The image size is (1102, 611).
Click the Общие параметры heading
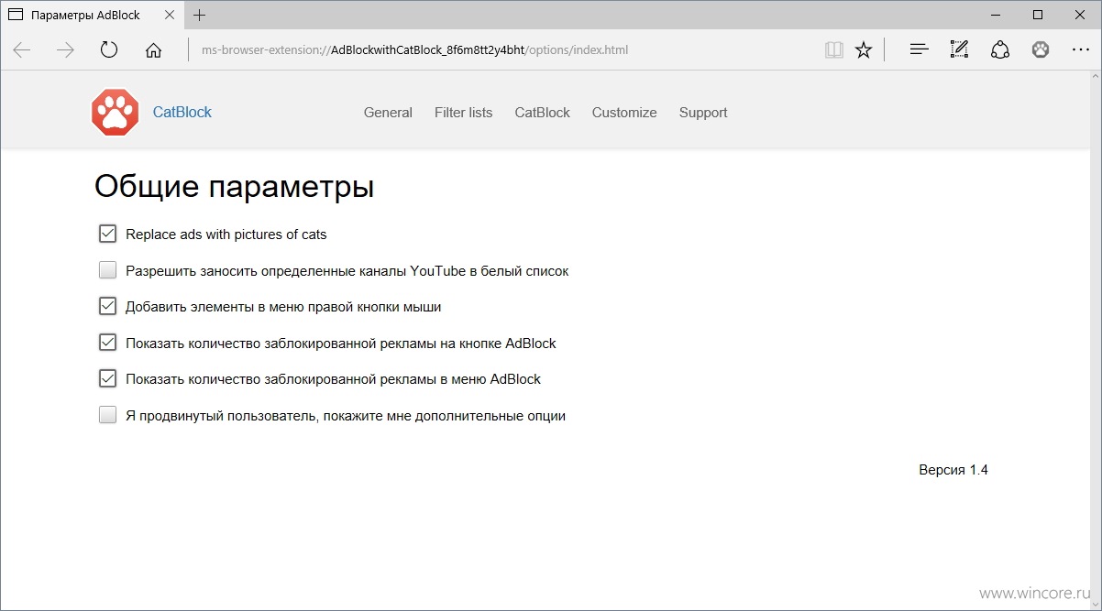(x=234, y=187)
